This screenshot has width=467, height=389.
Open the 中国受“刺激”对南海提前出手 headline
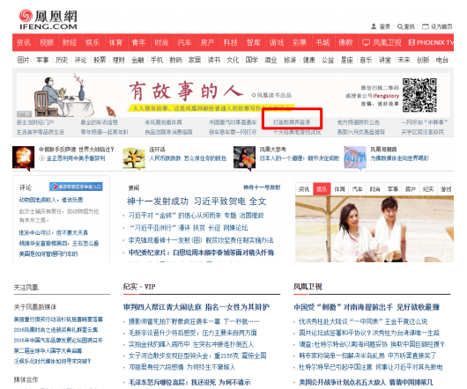tap(367, 307)
